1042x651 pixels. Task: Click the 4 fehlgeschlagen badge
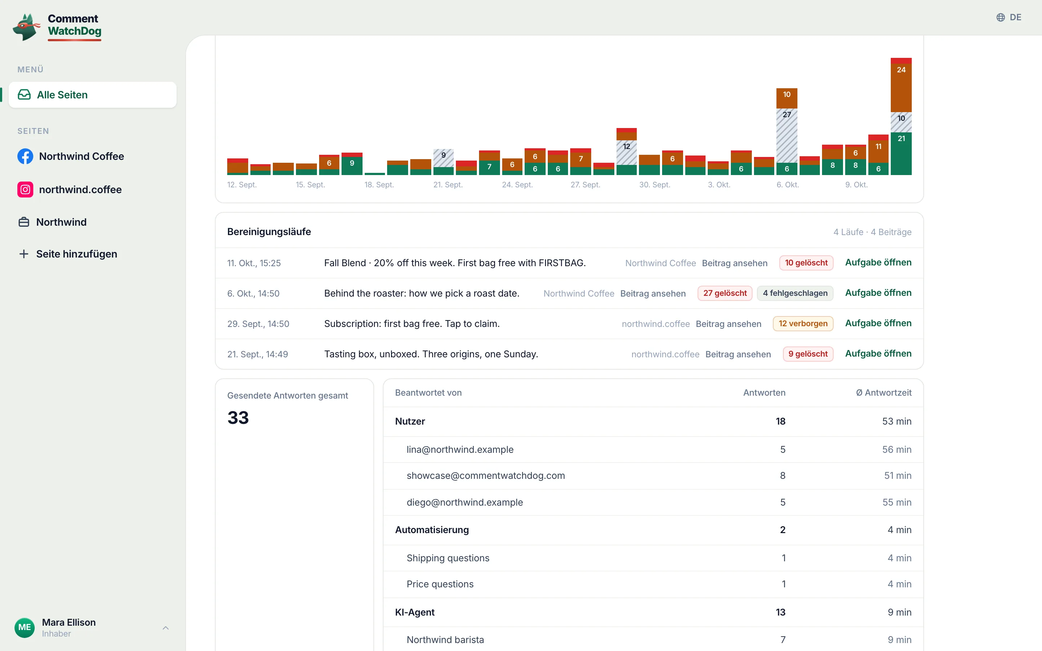tap(795, 293)
